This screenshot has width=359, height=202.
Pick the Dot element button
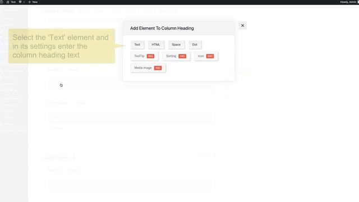[195, 45]
